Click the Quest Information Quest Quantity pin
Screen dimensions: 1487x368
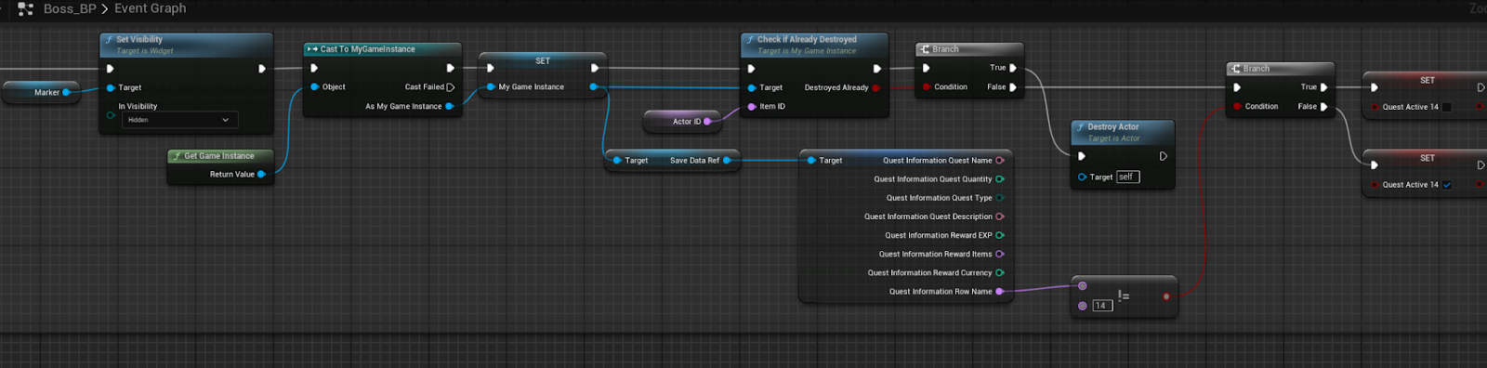tap(1000, 179)
